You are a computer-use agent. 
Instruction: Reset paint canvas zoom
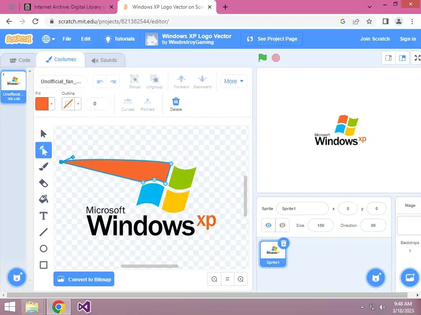(x=227, y=279)
